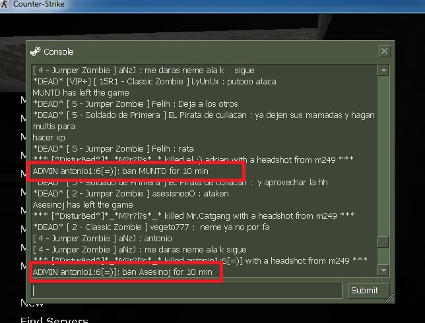Click the 'hacer xp' console line
425x323 pixels.
(49, 138)
